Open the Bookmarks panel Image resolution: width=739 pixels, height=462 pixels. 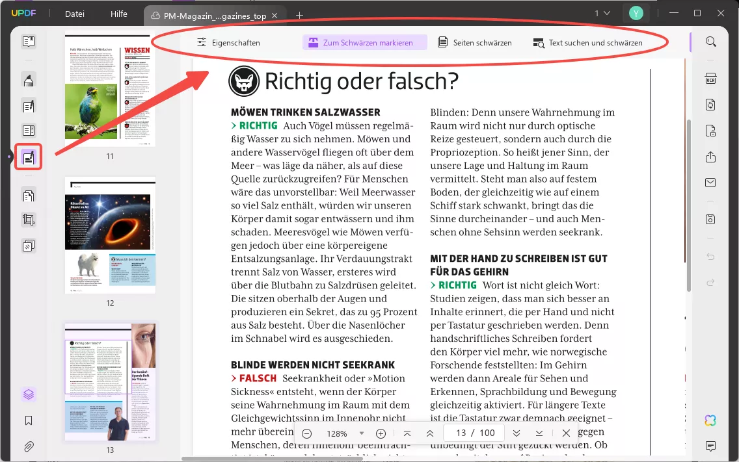[x=28, y=420]
